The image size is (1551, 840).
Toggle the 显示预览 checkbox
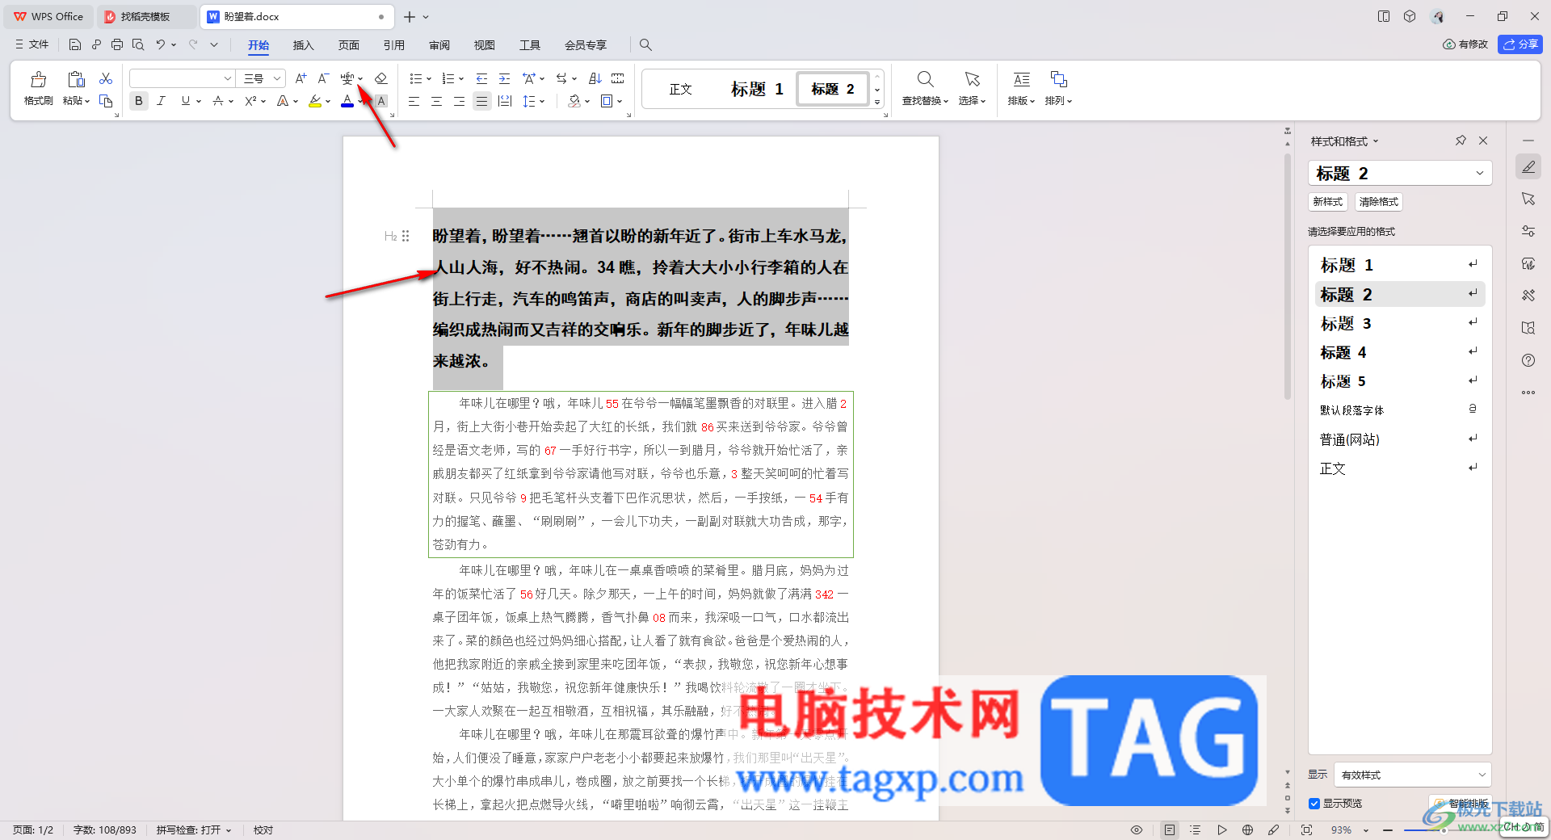click(1314, 804)
